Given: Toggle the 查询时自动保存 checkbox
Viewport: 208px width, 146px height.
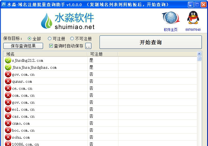Looking at the screenshot, I should [51, 46].
